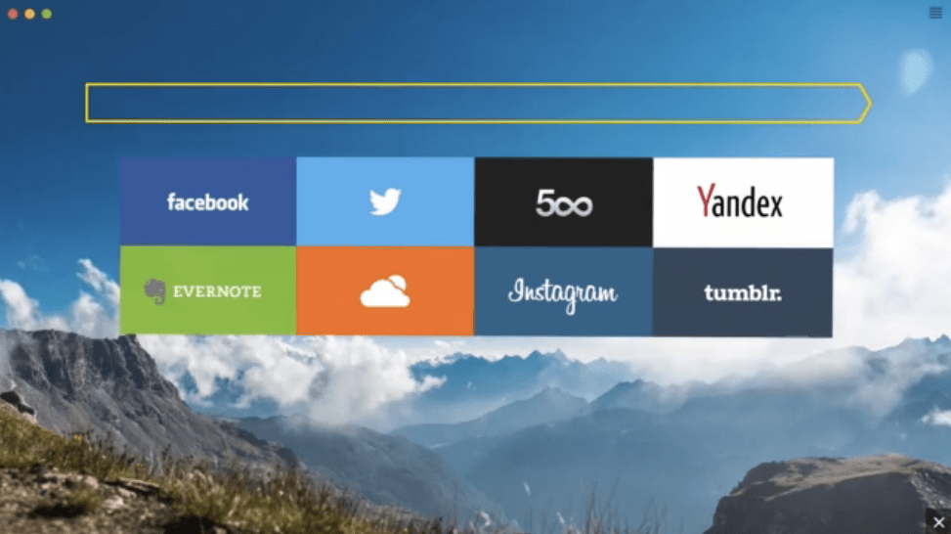Screen dimensions: 951x534
Task: Click the sun behind the weather cloud
Action: [399, 281]
